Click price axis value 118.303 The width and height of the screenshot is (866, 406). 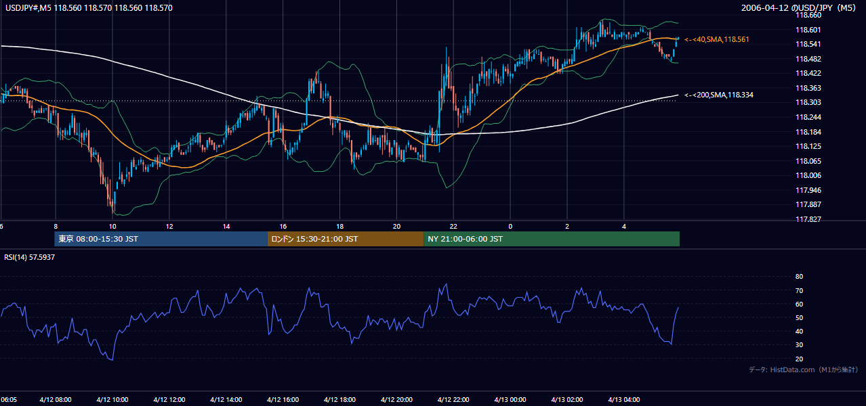(x=808, y=102)
